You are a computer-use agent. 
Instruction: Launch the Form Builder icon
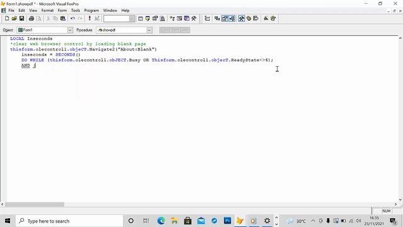coord(266,18)
